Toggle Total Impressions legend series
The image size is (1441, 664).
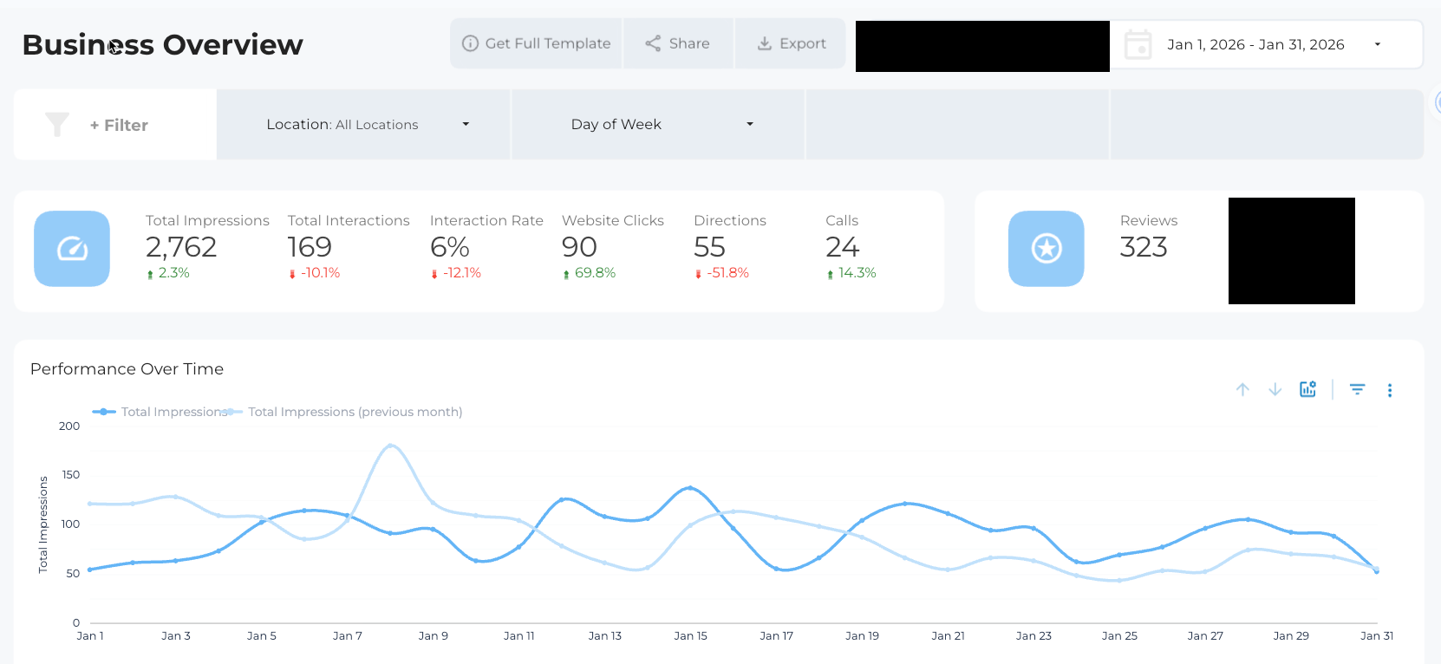point(163,412)
